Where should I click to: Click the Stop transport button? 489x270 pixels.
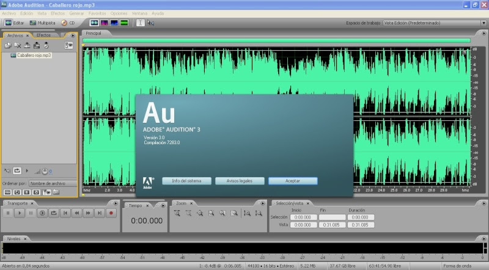(x=8, y=213)
